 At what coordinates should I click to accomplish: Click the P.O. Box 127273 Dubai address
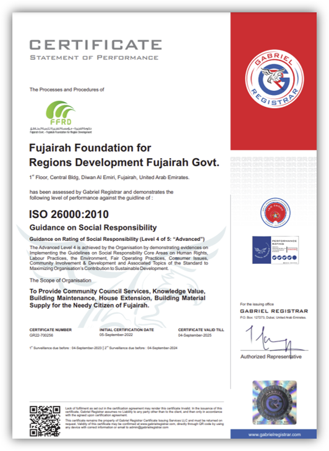(273, 318)
